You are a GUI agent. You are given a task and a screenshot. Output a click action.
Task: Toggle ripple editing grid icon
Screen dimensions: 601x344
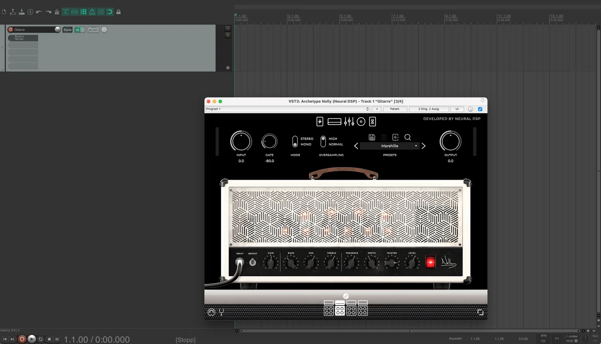83,12
